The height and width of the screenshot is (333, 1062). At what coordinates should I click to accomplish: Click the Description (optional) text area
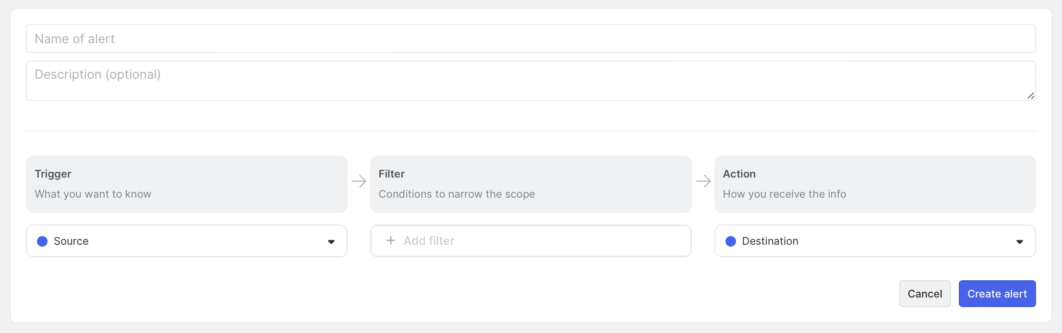coord(531,81)
